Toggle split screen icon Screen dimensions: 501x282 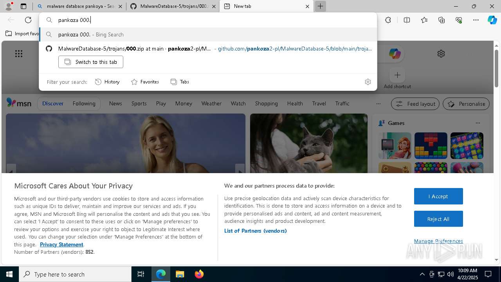[407, 20]
